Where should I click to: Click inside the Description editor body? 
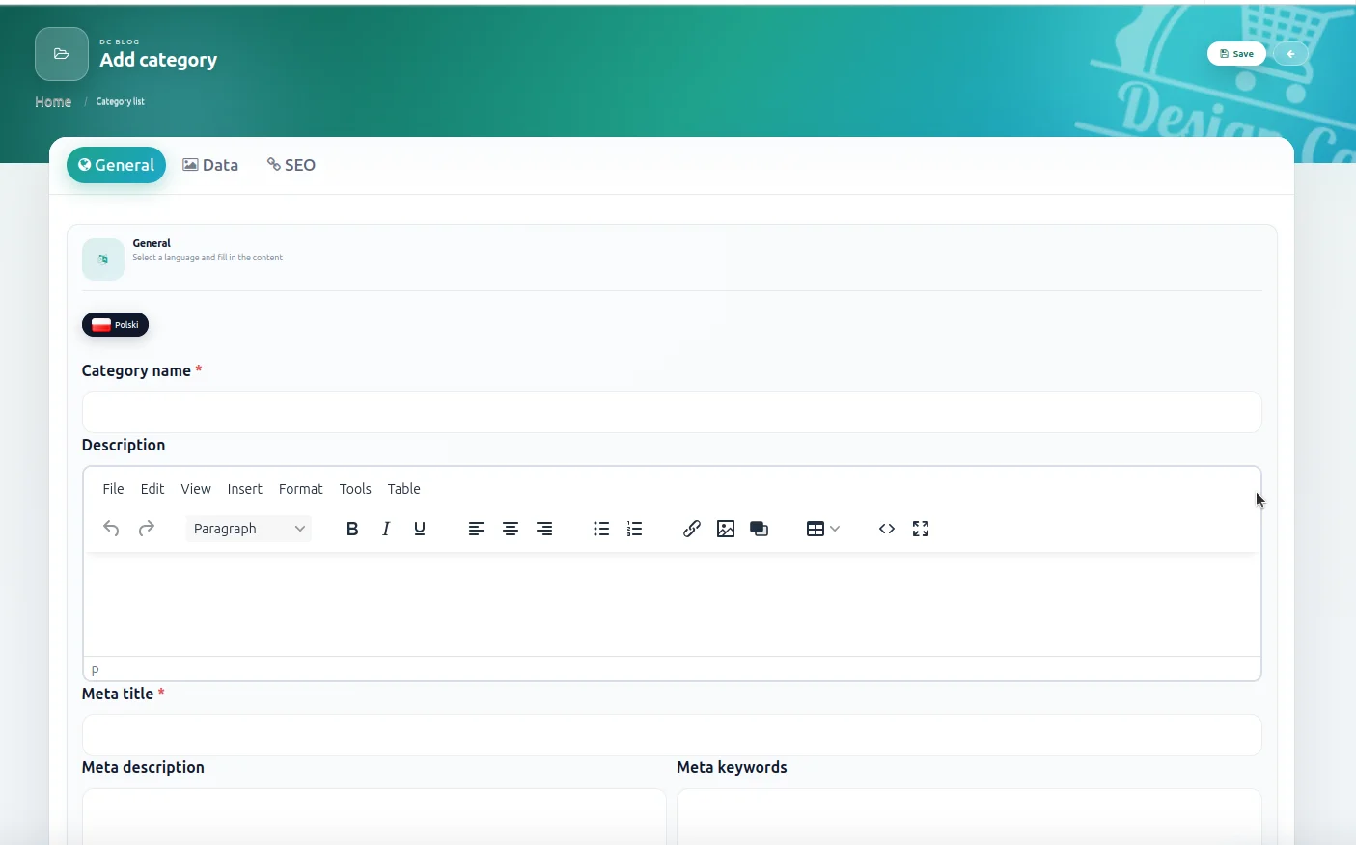click(672, 604)
